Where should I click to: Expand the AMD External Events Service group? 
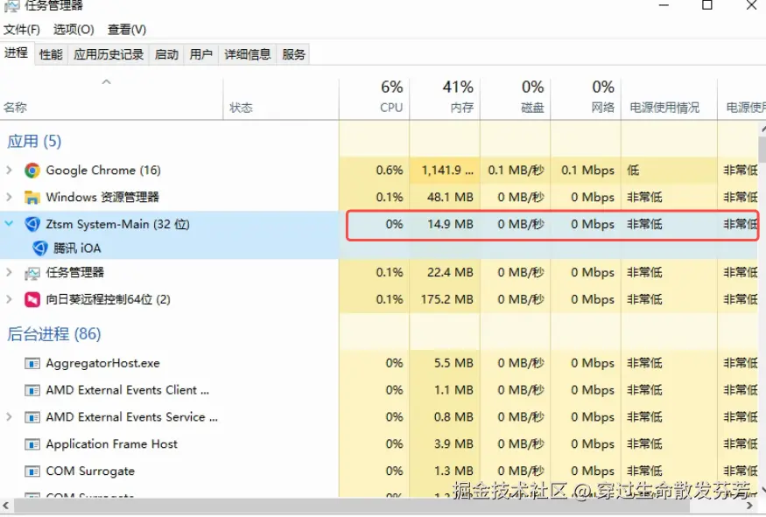coord(10,416)
